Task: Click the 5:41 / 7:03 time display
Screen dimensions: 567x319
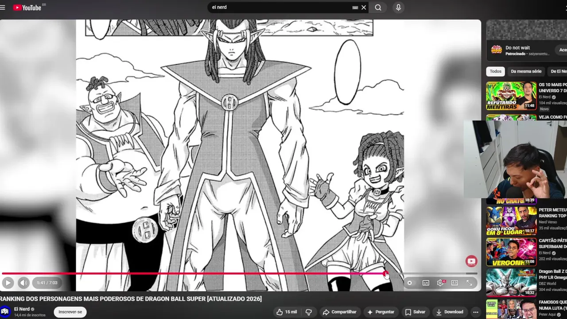Action: tap(47, 283)
